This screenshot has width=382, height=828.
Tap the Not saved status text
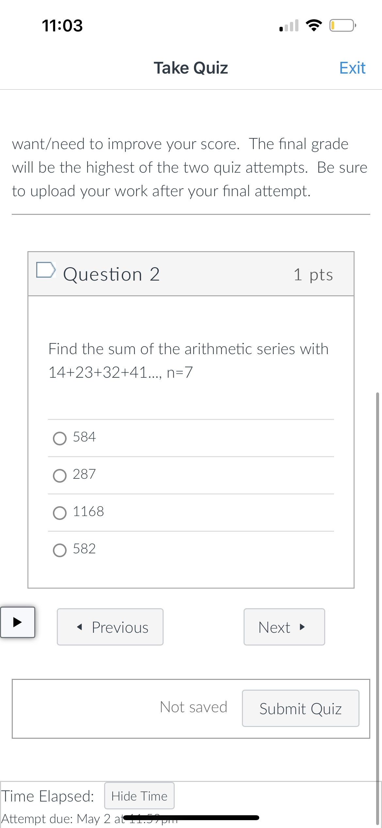click(x=193, y=707)
